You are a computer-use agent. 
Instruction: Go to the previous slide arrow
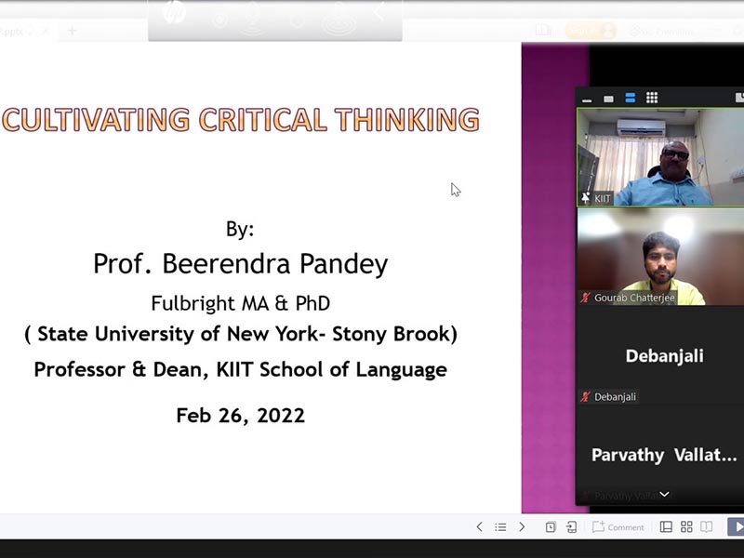479,527
